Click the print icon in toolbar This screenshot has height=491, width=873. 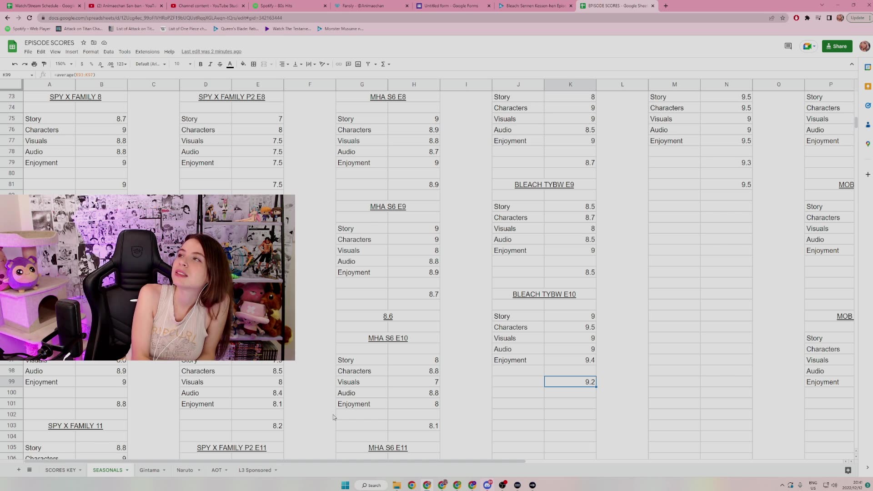point(34,64)
